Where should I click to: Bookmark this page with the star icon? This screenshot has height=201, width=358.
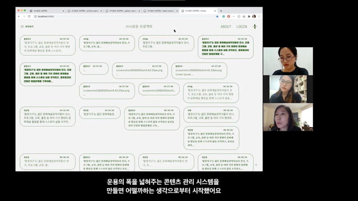pos(217,16)
